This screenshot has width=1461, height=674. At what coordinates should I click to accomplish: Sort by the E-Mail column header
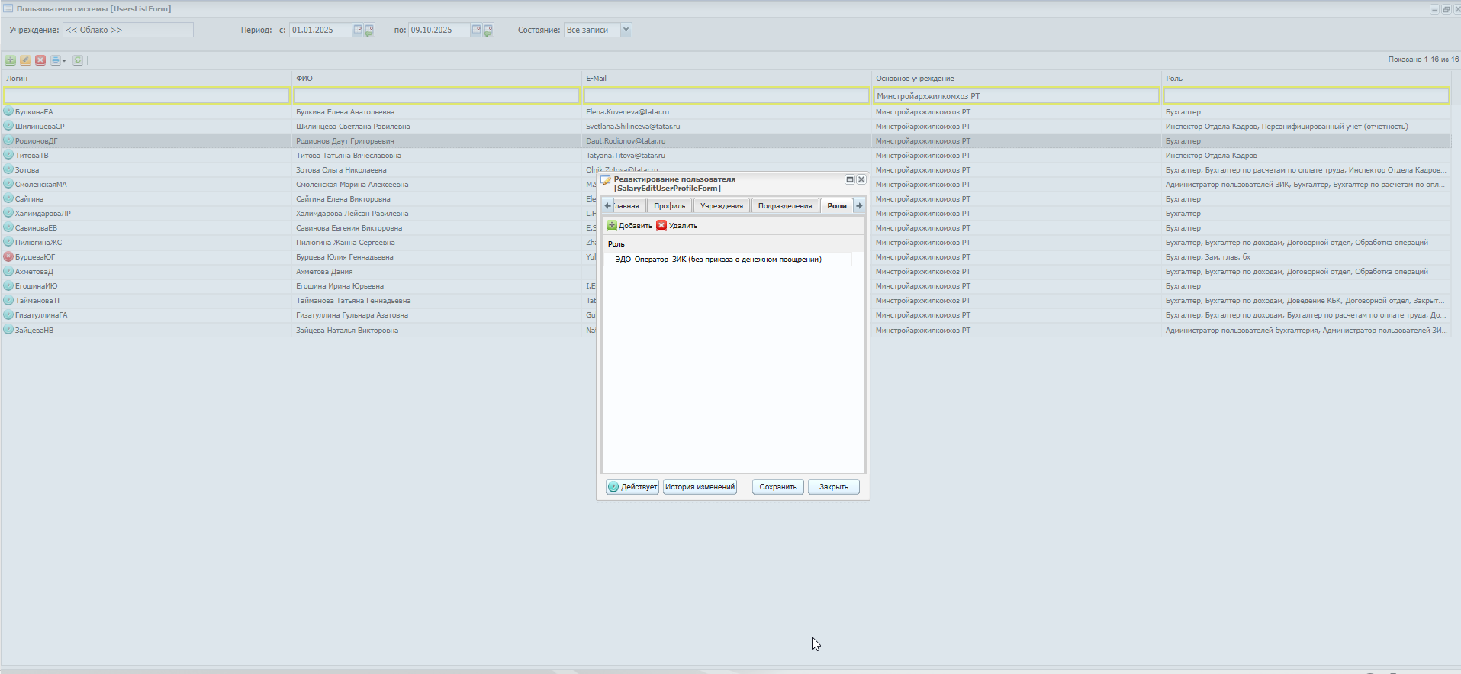[726, 78]
